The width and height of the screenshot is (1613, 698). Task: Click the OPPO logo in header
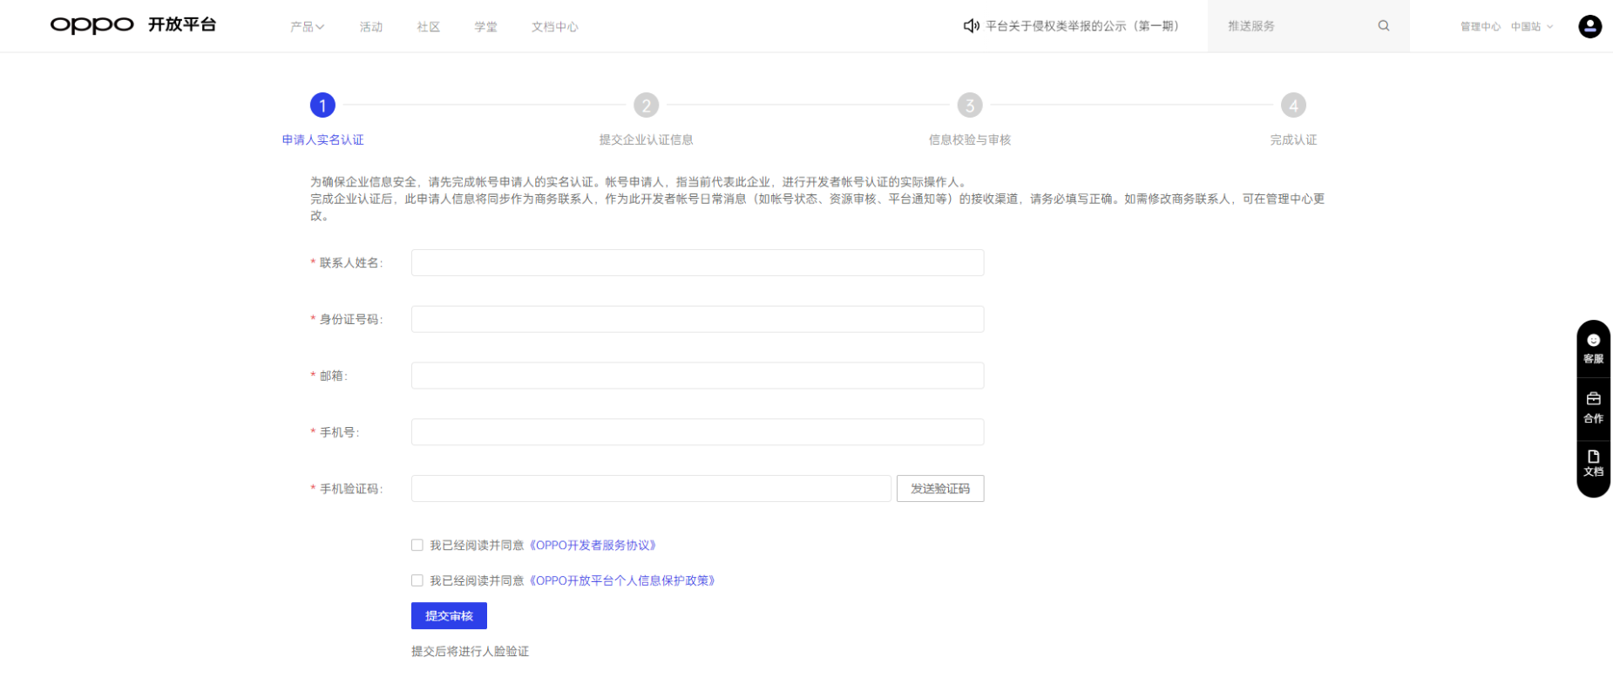(91, 25)
